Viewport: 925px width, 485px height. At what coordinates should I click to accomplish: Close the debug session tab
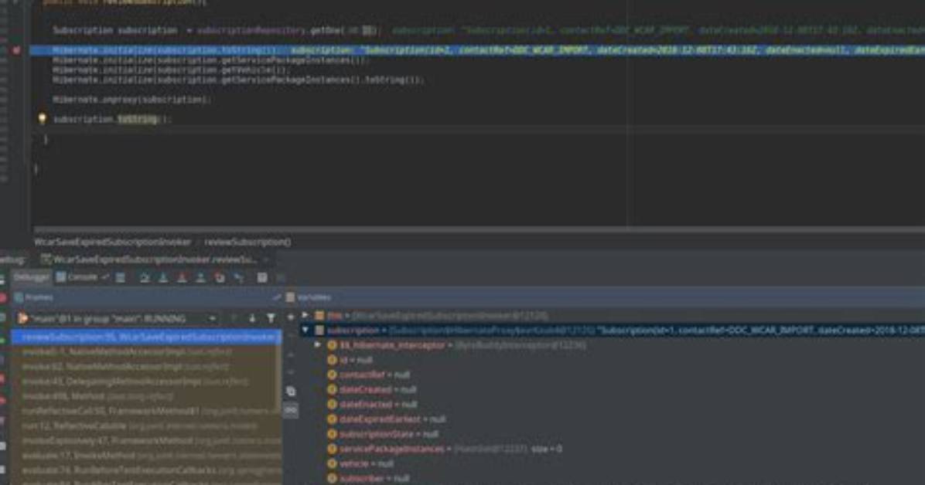[265, 259]
